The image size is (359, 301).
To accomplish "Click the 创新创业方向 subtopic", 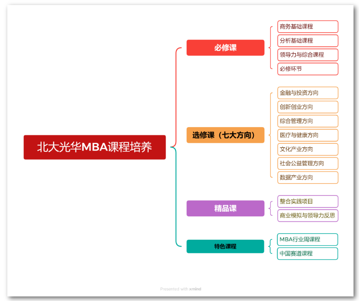I will [308, 107].
